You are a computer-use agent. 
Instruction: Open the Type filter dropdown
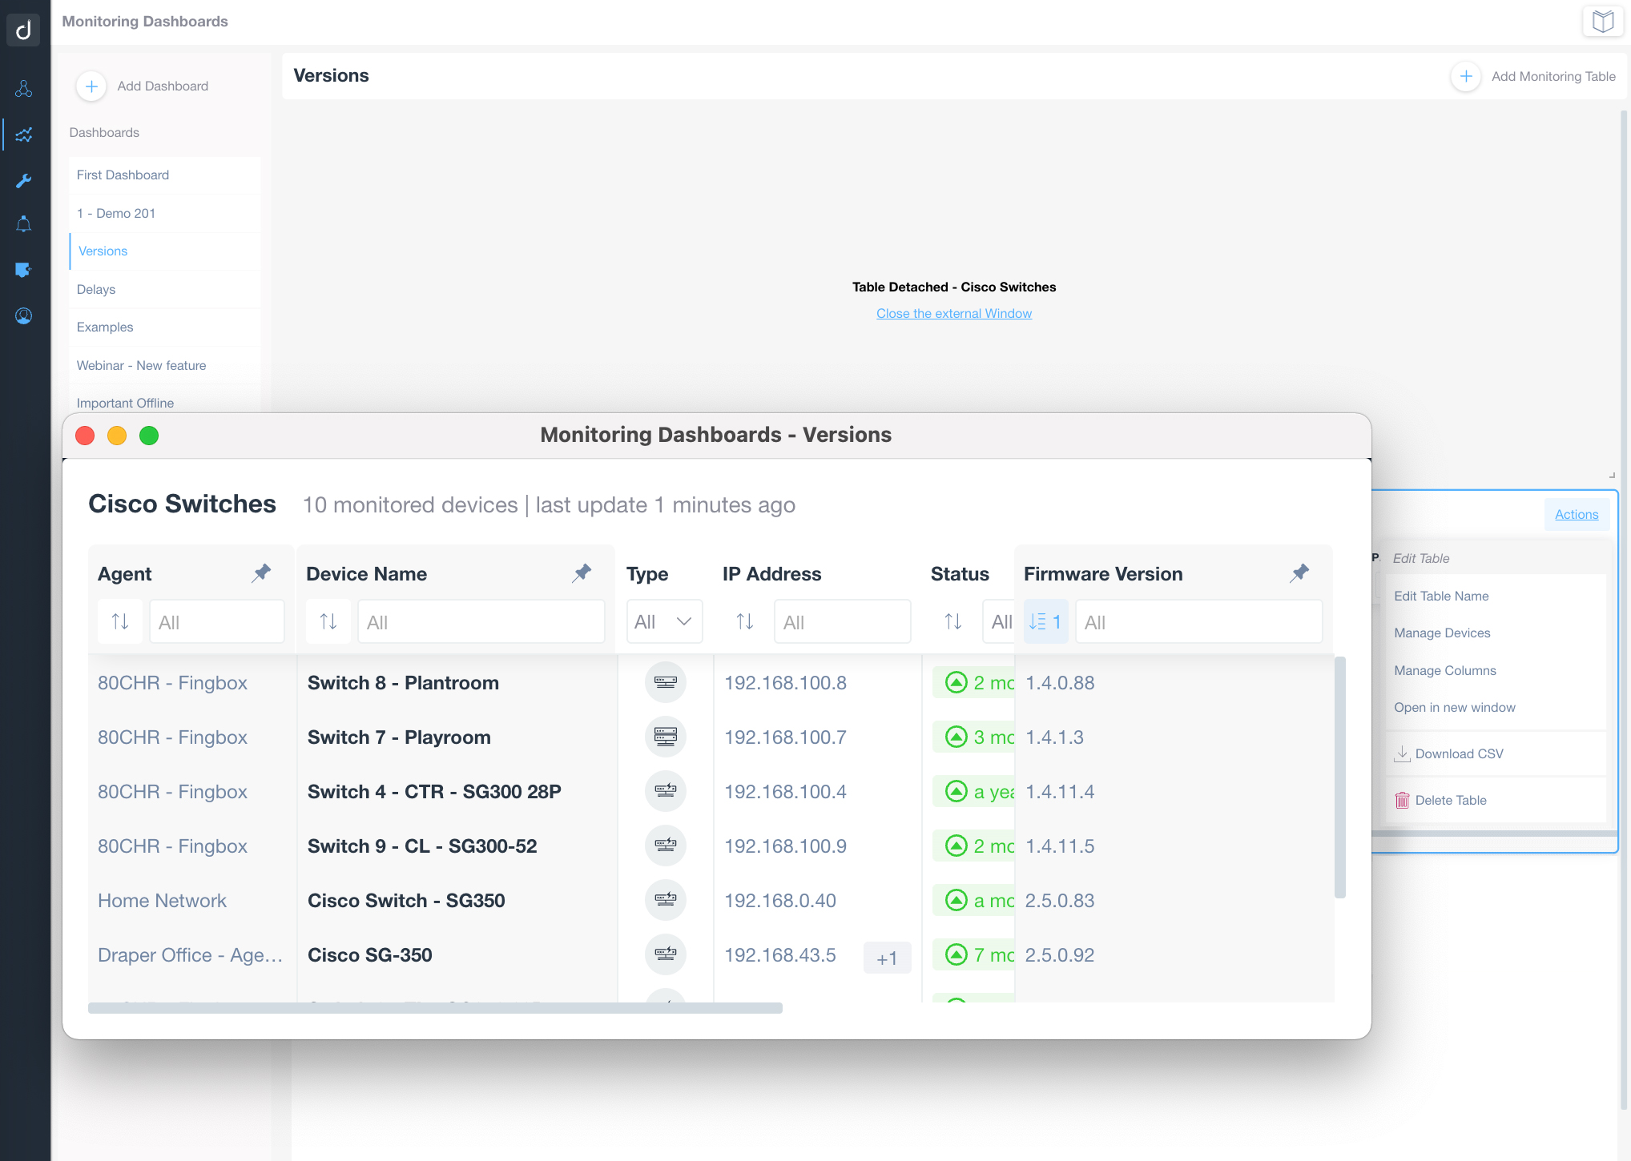664,621
